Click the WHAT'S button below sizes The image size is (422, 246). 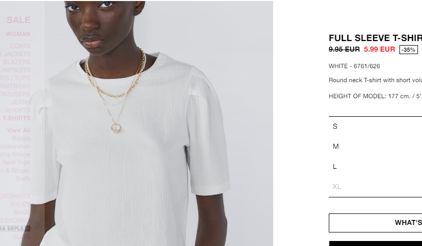(375, 223)
